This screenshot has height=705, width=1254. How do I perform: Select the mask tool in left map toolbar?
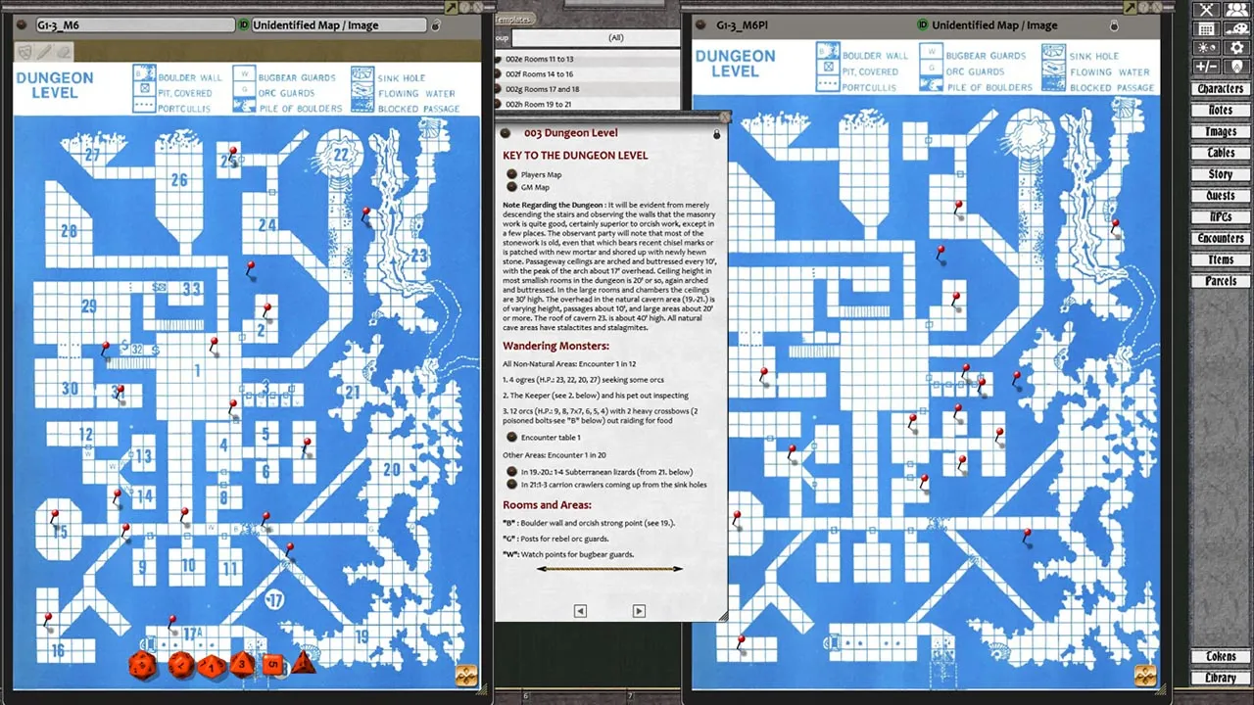tap(25, 52)
